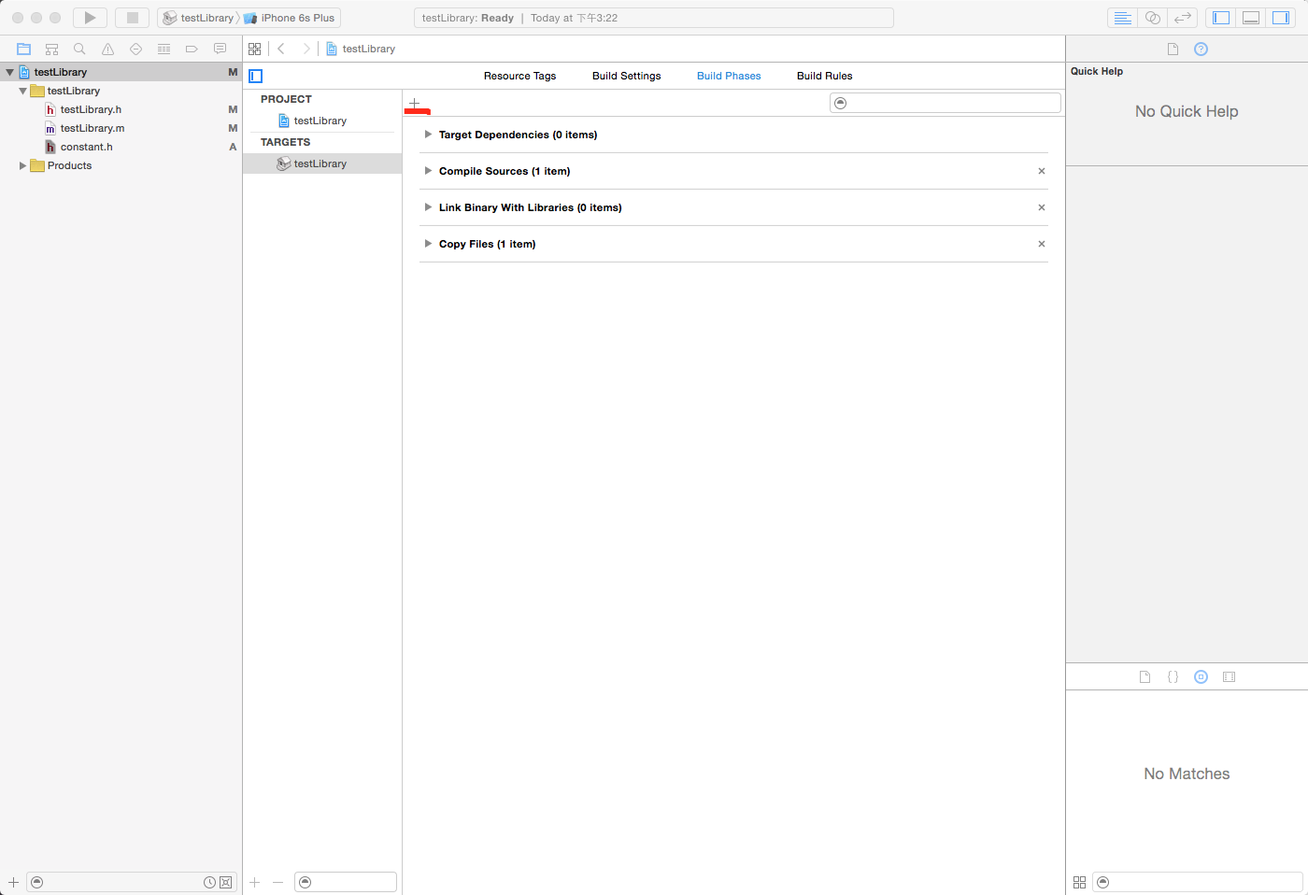Open the Issue navigator
The width and height of the screenshot is (1308, 895).
point(107,49)
